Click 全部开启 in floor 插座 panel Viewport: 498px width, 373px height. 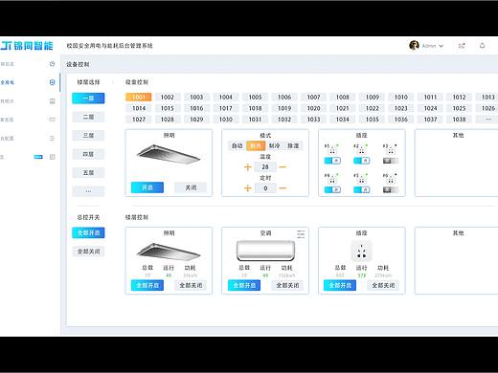(x=340, y=285)
